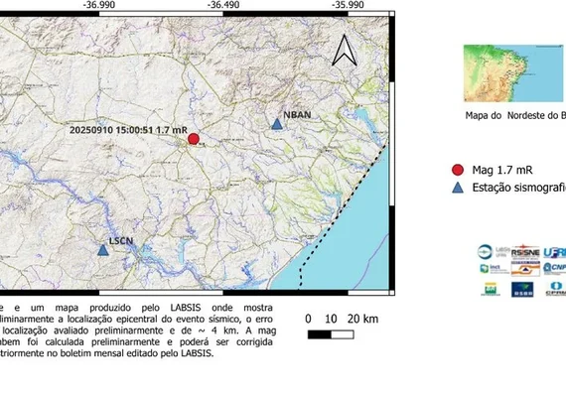Click the green Petrobras BR logo

tap(491, 289)
